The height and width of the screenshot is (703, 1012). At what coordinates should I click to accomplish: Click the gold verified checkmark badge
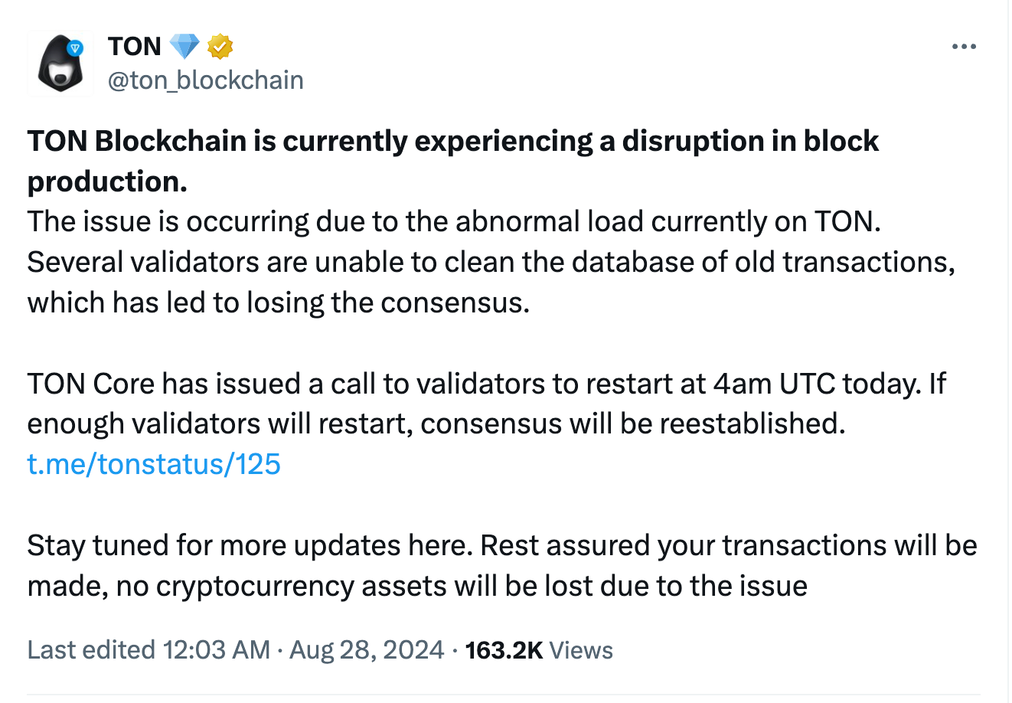(x=220, y=47)
